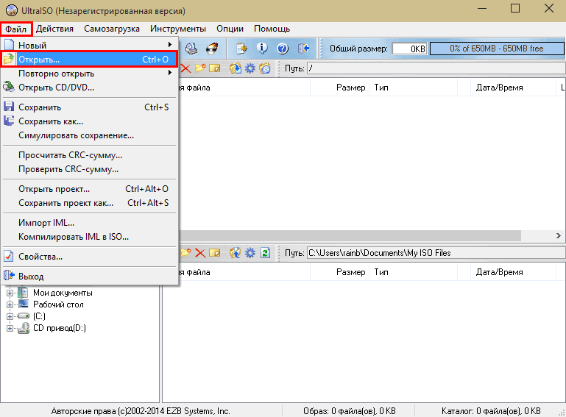566x417 pixels.
Task: Click red X delete icon in local pane toolbar
Action: point(200,253)
